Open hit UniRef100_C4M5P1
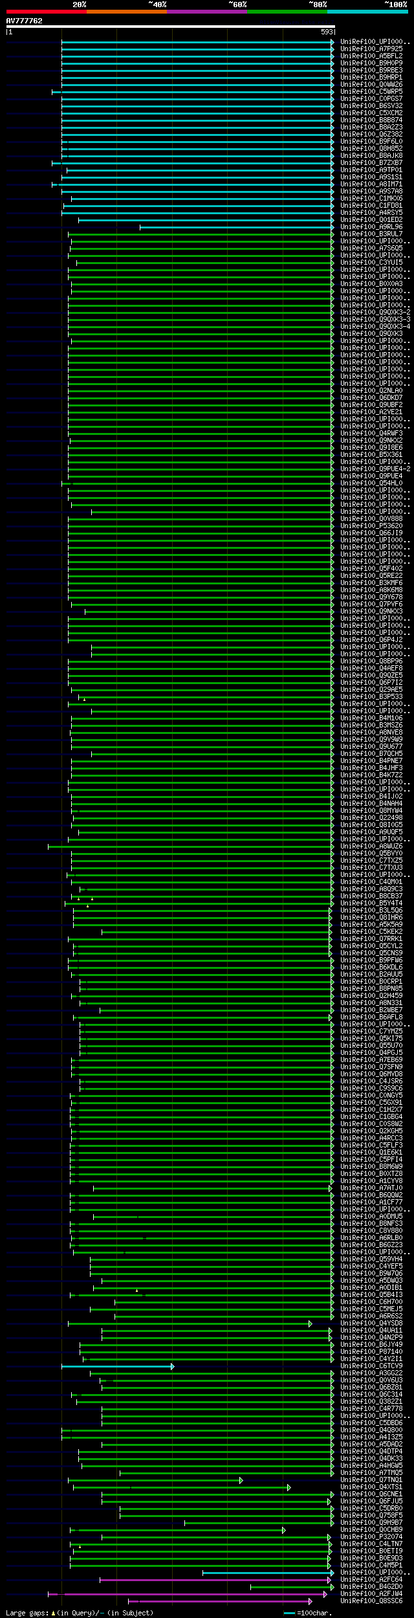The height and width of the screenshot is (1618, 414). (371, 1565)
